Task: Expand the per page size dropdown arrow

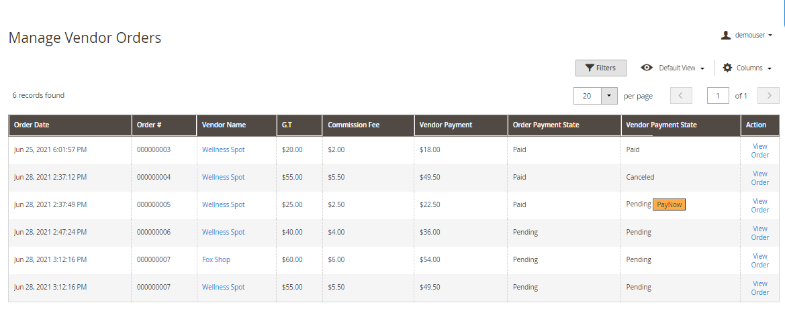Action: click(x=609, y=96)
